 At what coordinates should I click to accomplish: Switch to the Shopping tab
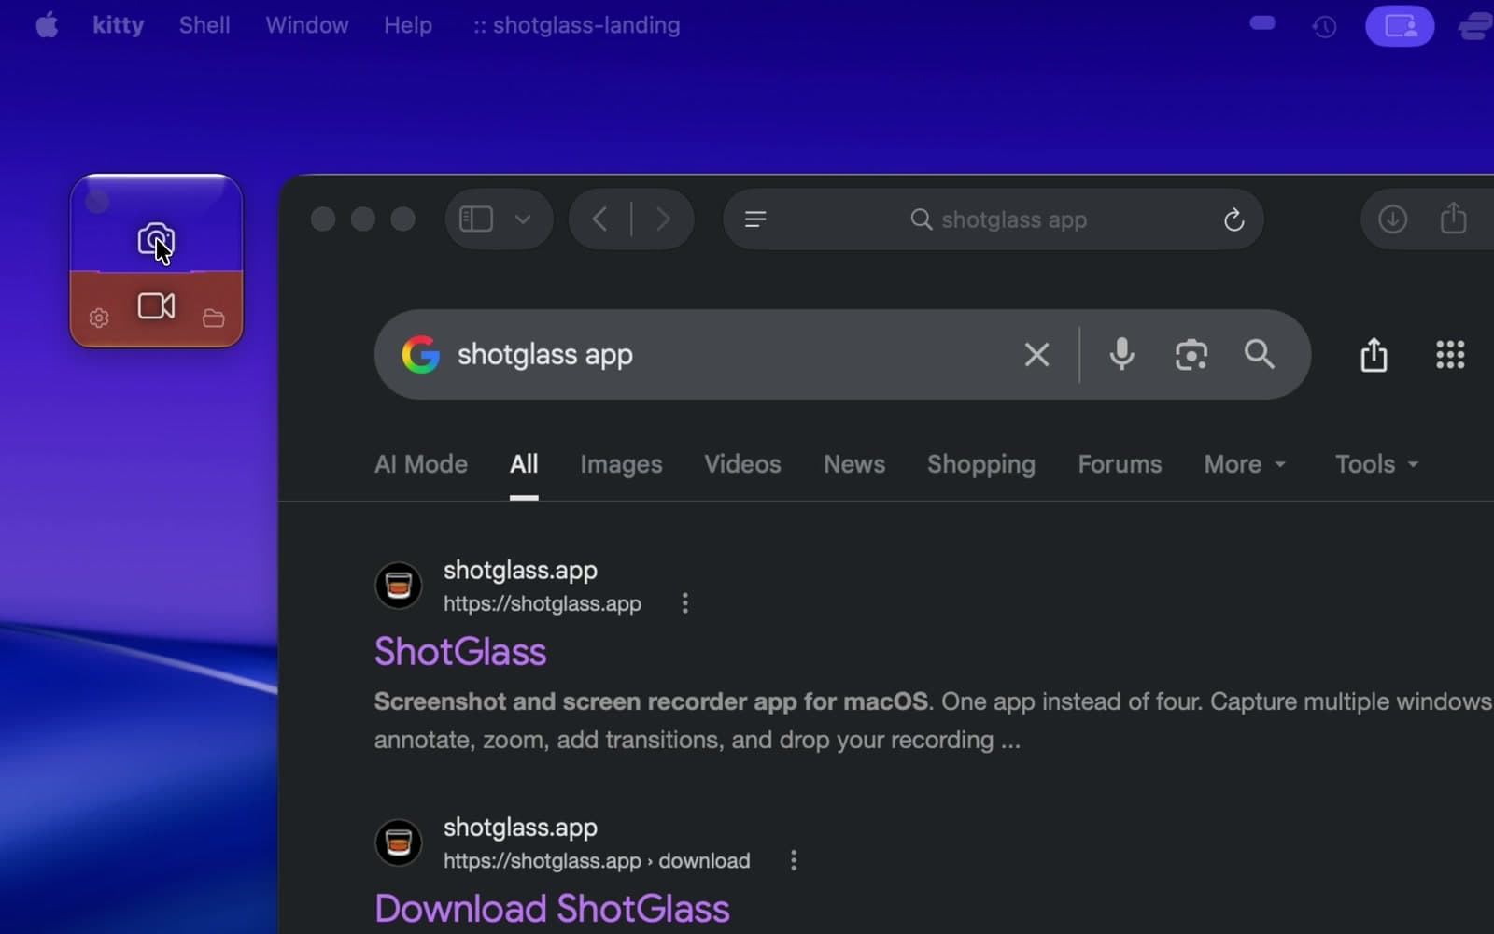[x=981, y=464]
